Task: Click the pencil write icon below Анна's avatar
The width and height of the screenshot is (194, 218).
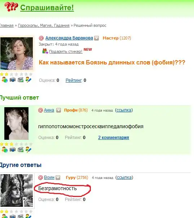Action: (x=28, y=150)
